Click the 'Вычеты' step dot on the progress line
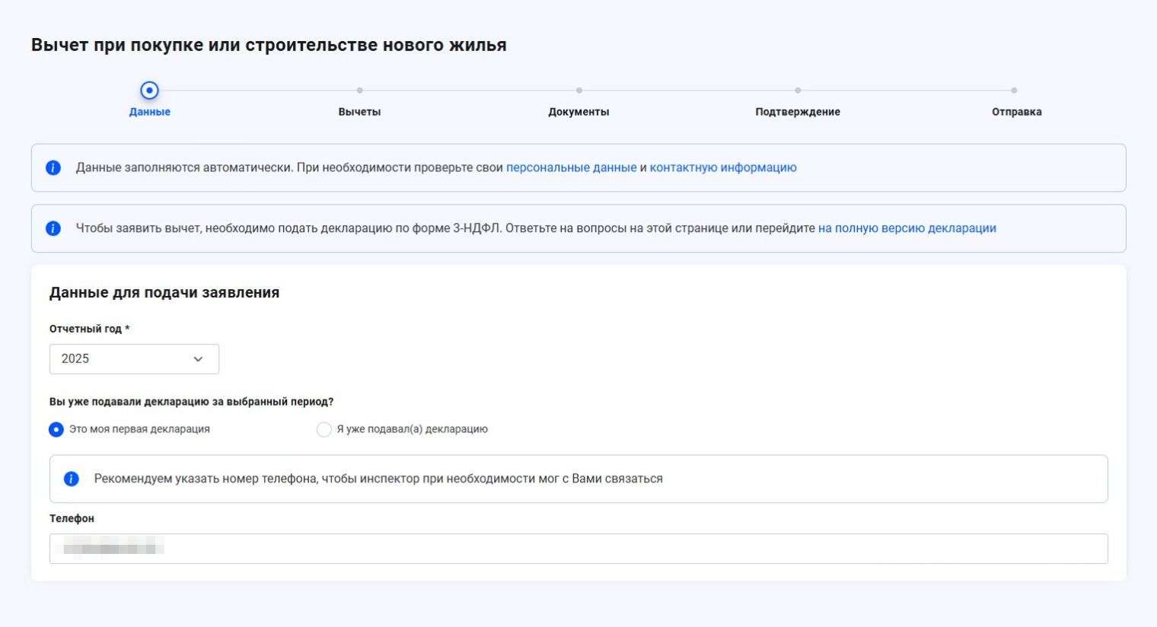Screen dimensions: 1157x627 (360, 91)
